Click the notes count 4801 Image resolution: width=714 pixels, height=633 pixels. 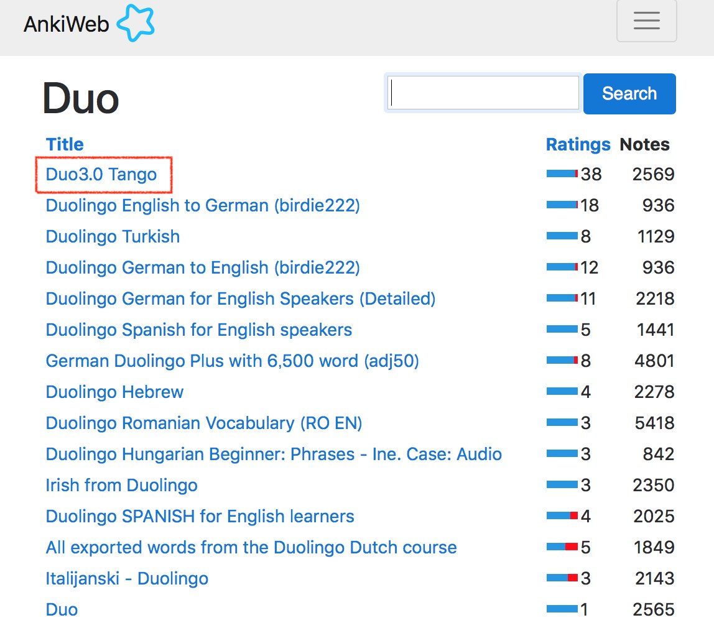tap(654, 361)
